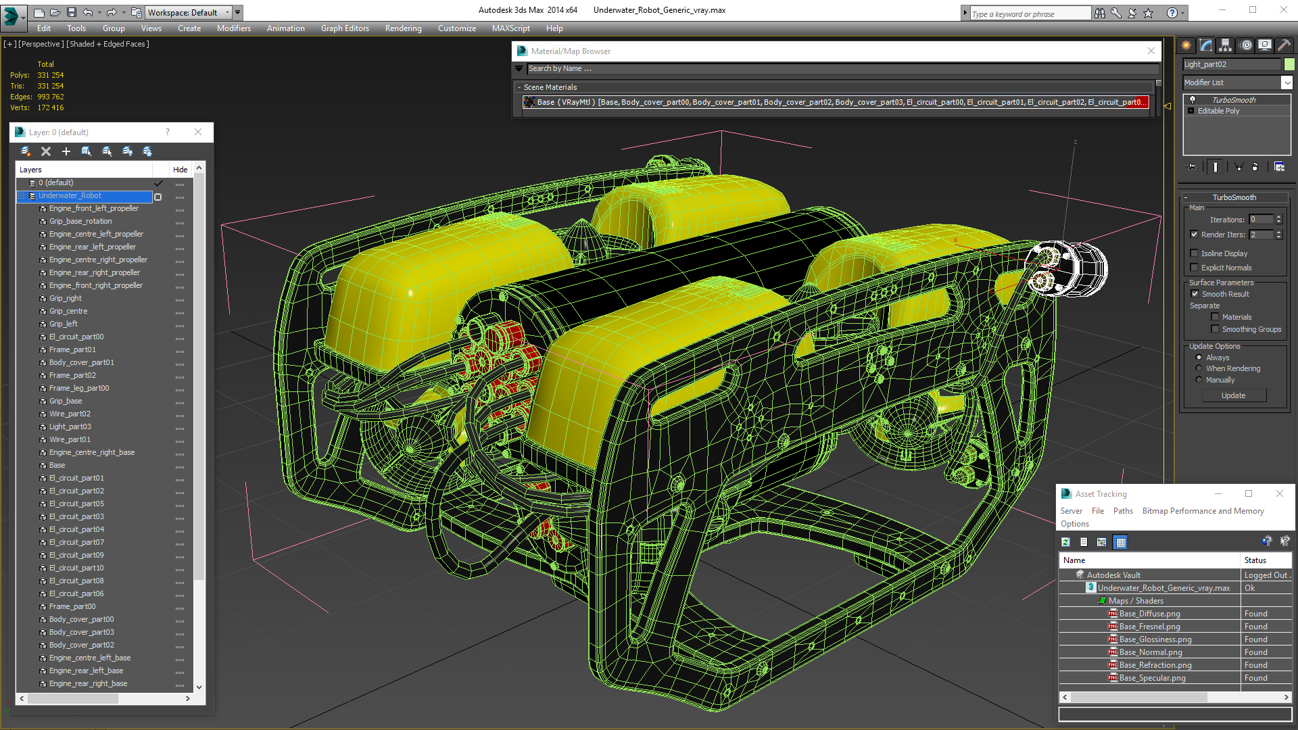Click Delete layer X icon
This screenshot has width=1298, height=730.
coord(46,151)
